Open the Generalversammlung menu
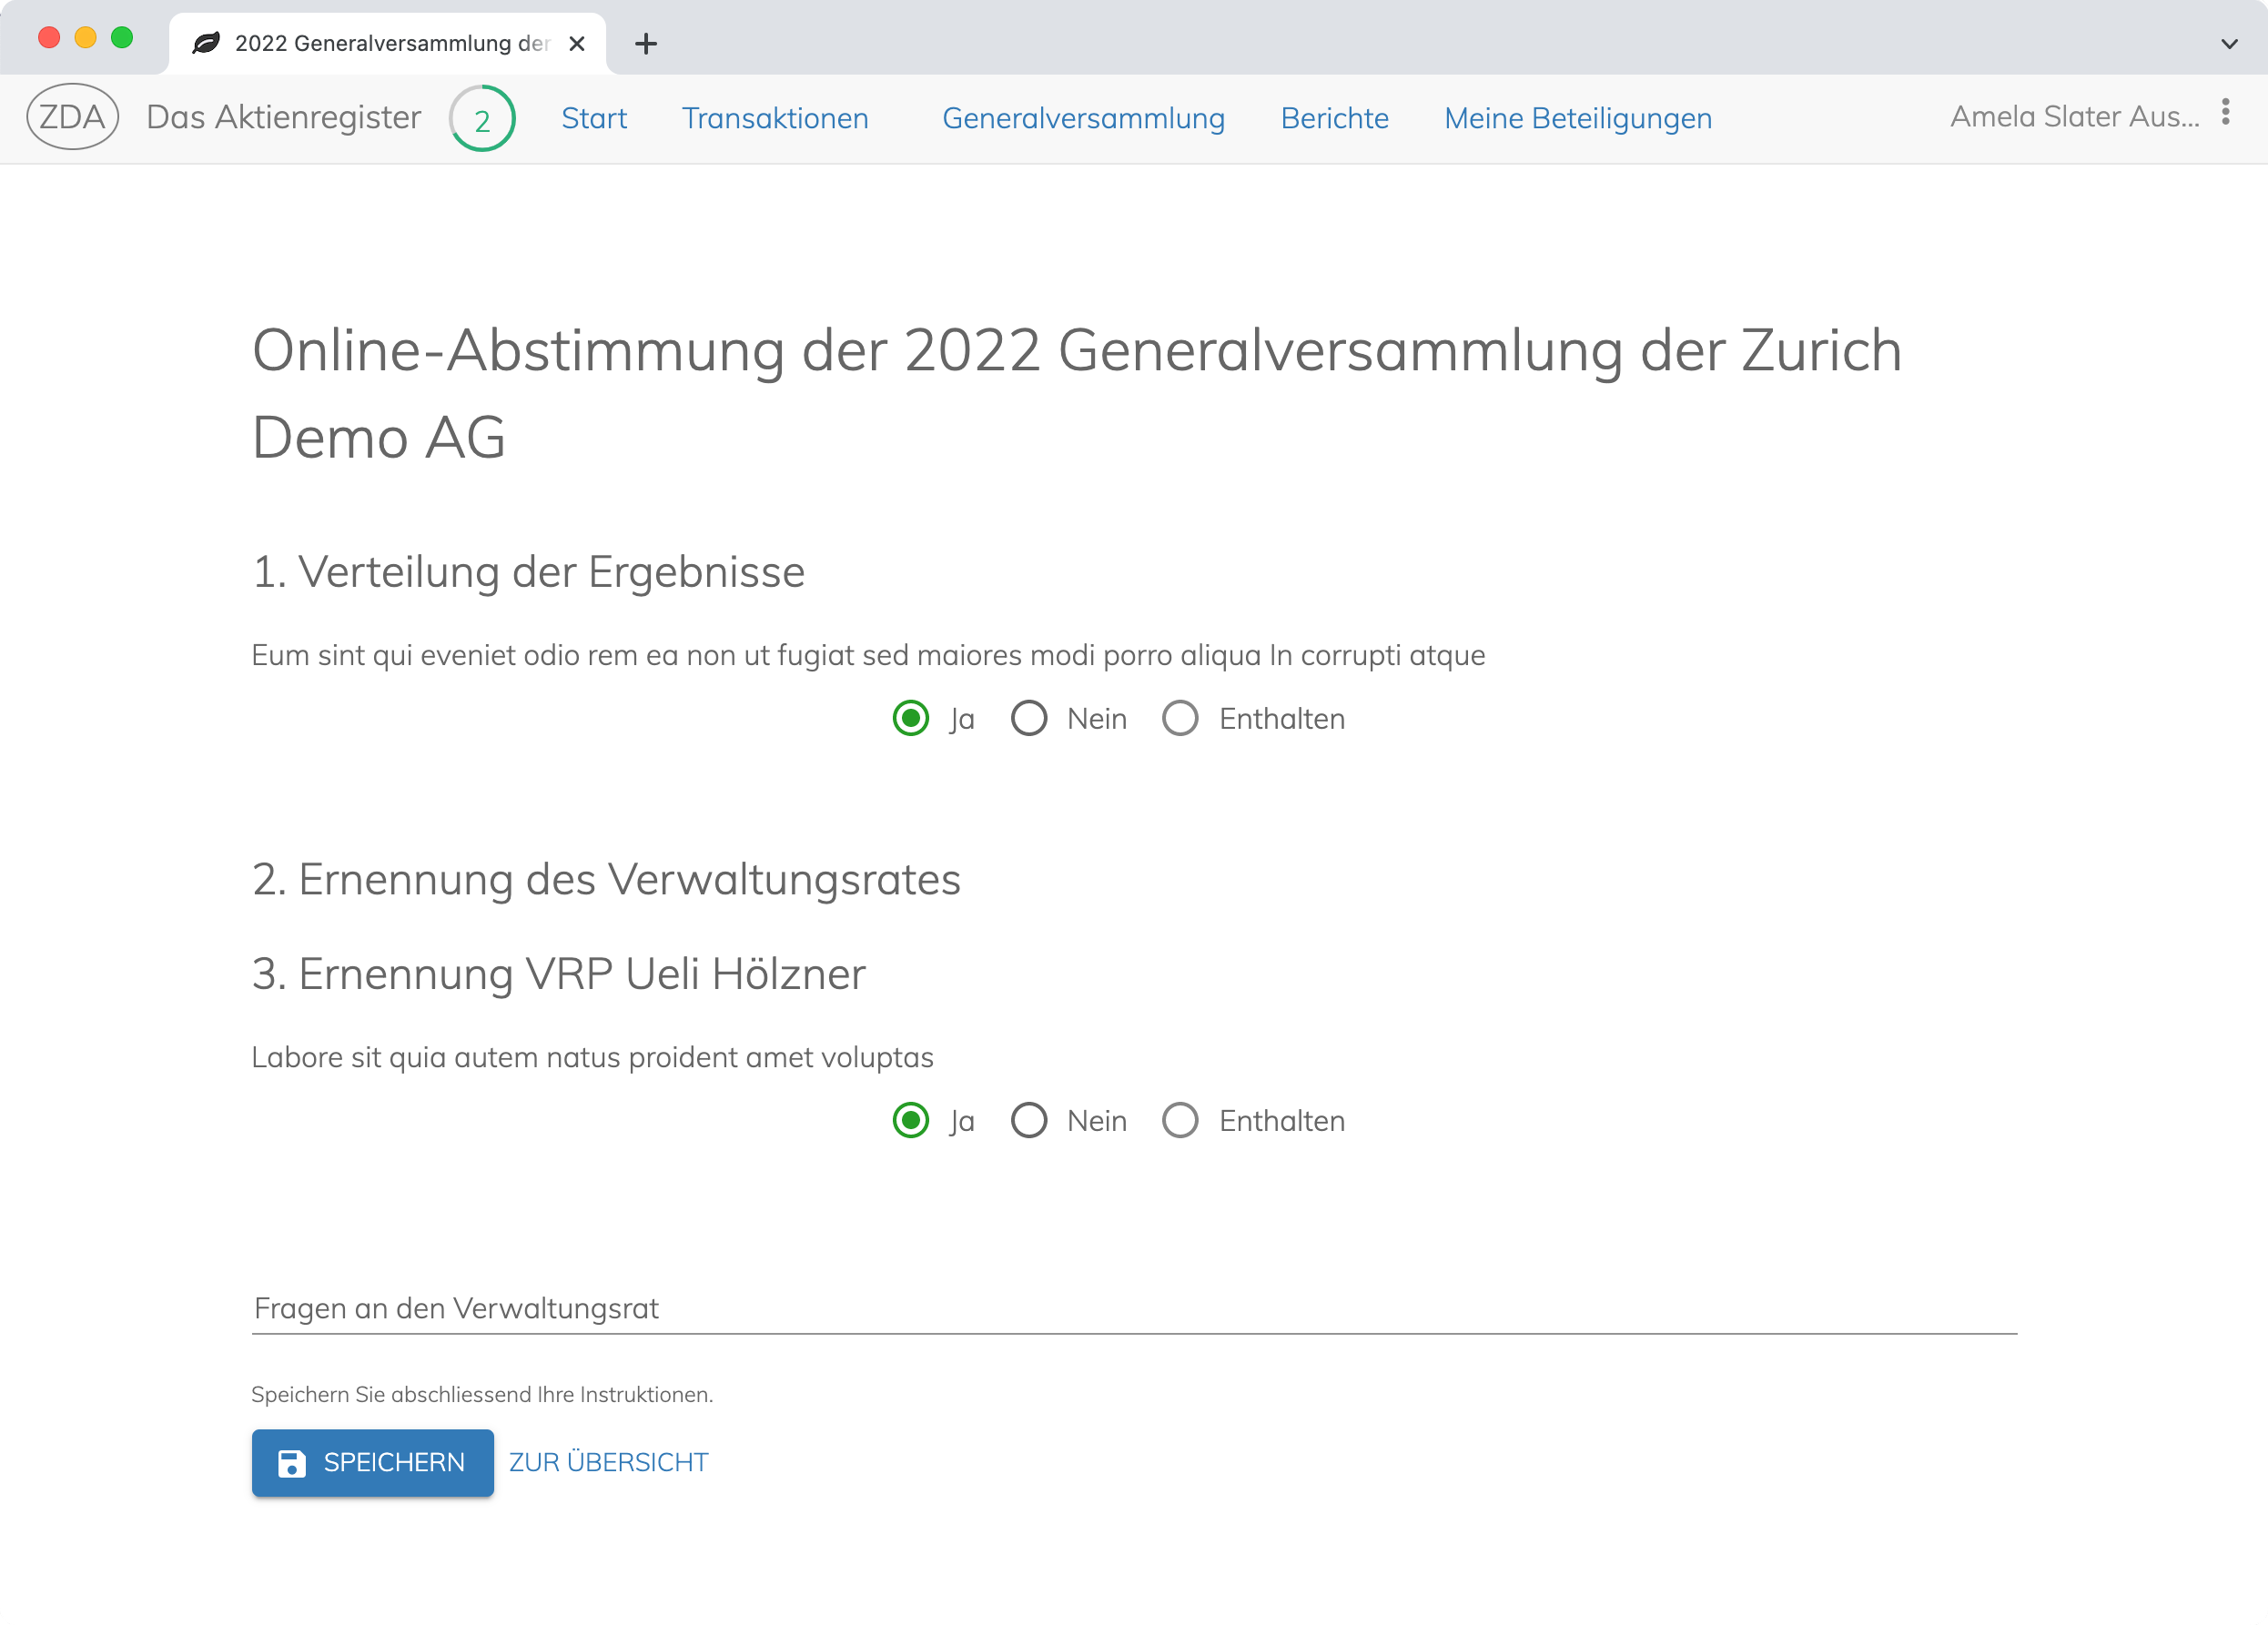The width and height of the screenshot is (2268, 1625). pos(1083,118)
